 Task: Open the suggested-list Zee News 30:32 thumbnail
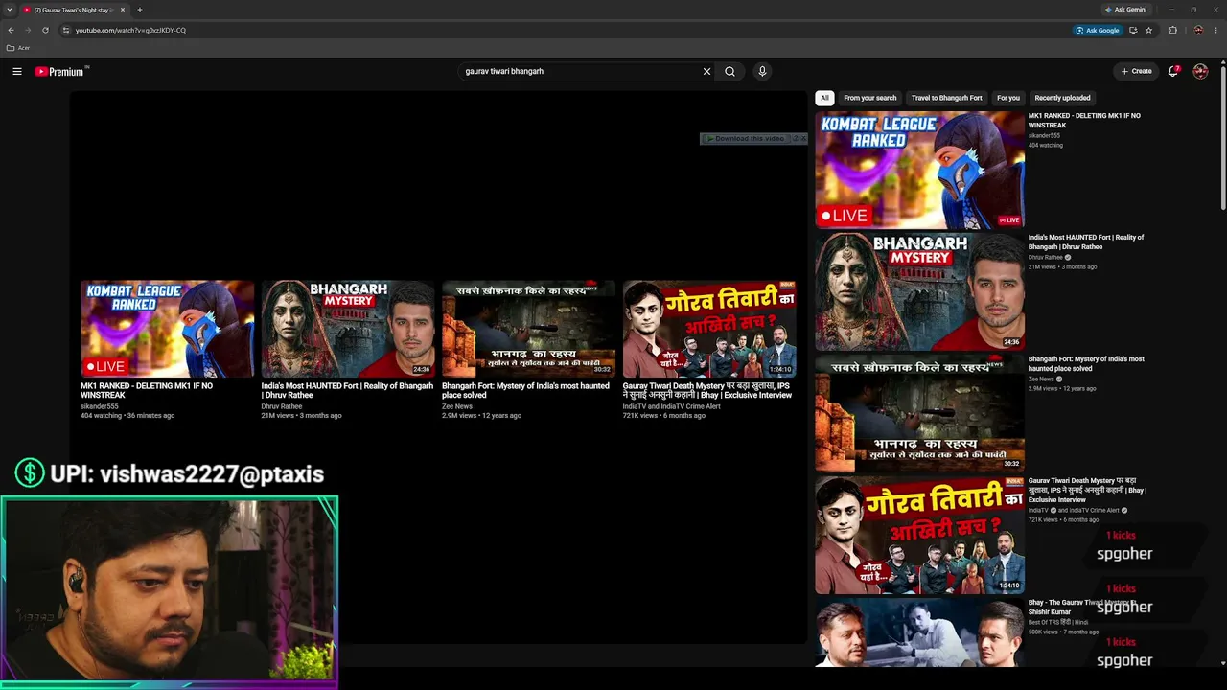click(x=919, y=413)
